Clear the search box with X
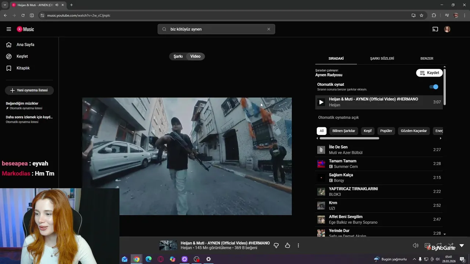 268,29
